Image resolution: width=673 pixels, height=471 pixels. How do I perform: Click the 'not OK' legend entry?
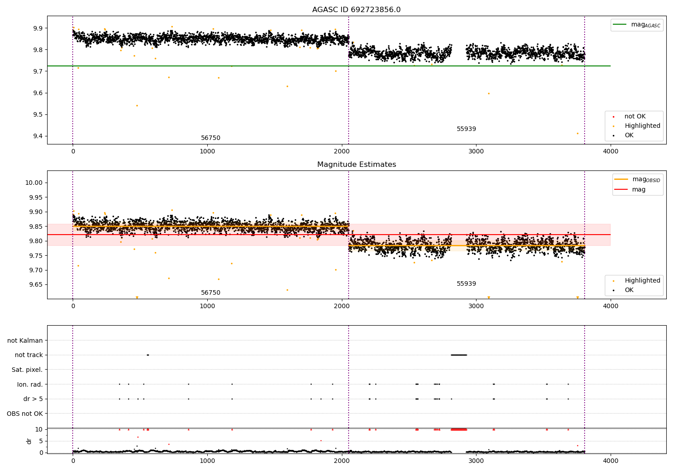tap(635, 117)
